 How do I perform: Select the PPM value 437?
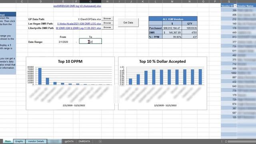coord(190,37)
